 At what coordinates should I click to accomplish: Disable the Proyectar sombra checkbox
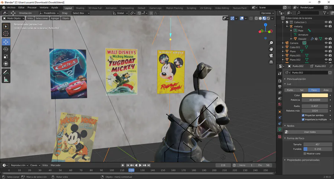point(303,115)
